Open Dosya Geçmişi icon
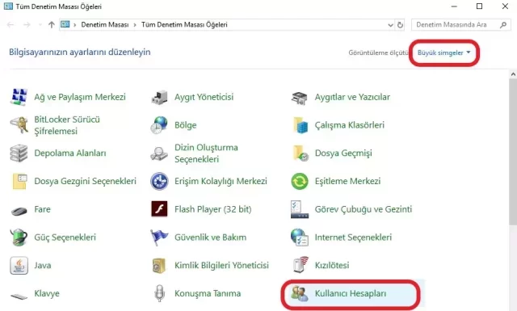The image size is (517, 311). pos(301,153)
